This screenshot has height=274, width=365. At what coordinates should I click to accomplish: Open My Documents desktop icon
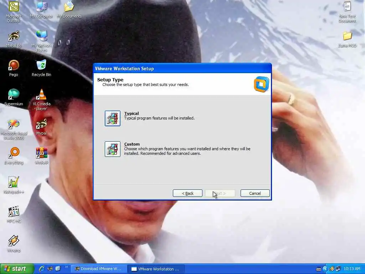pyautogui.click(x=70, y=10)
